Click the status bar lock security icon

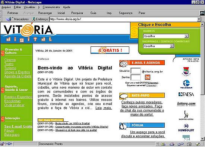pos(2,144)
